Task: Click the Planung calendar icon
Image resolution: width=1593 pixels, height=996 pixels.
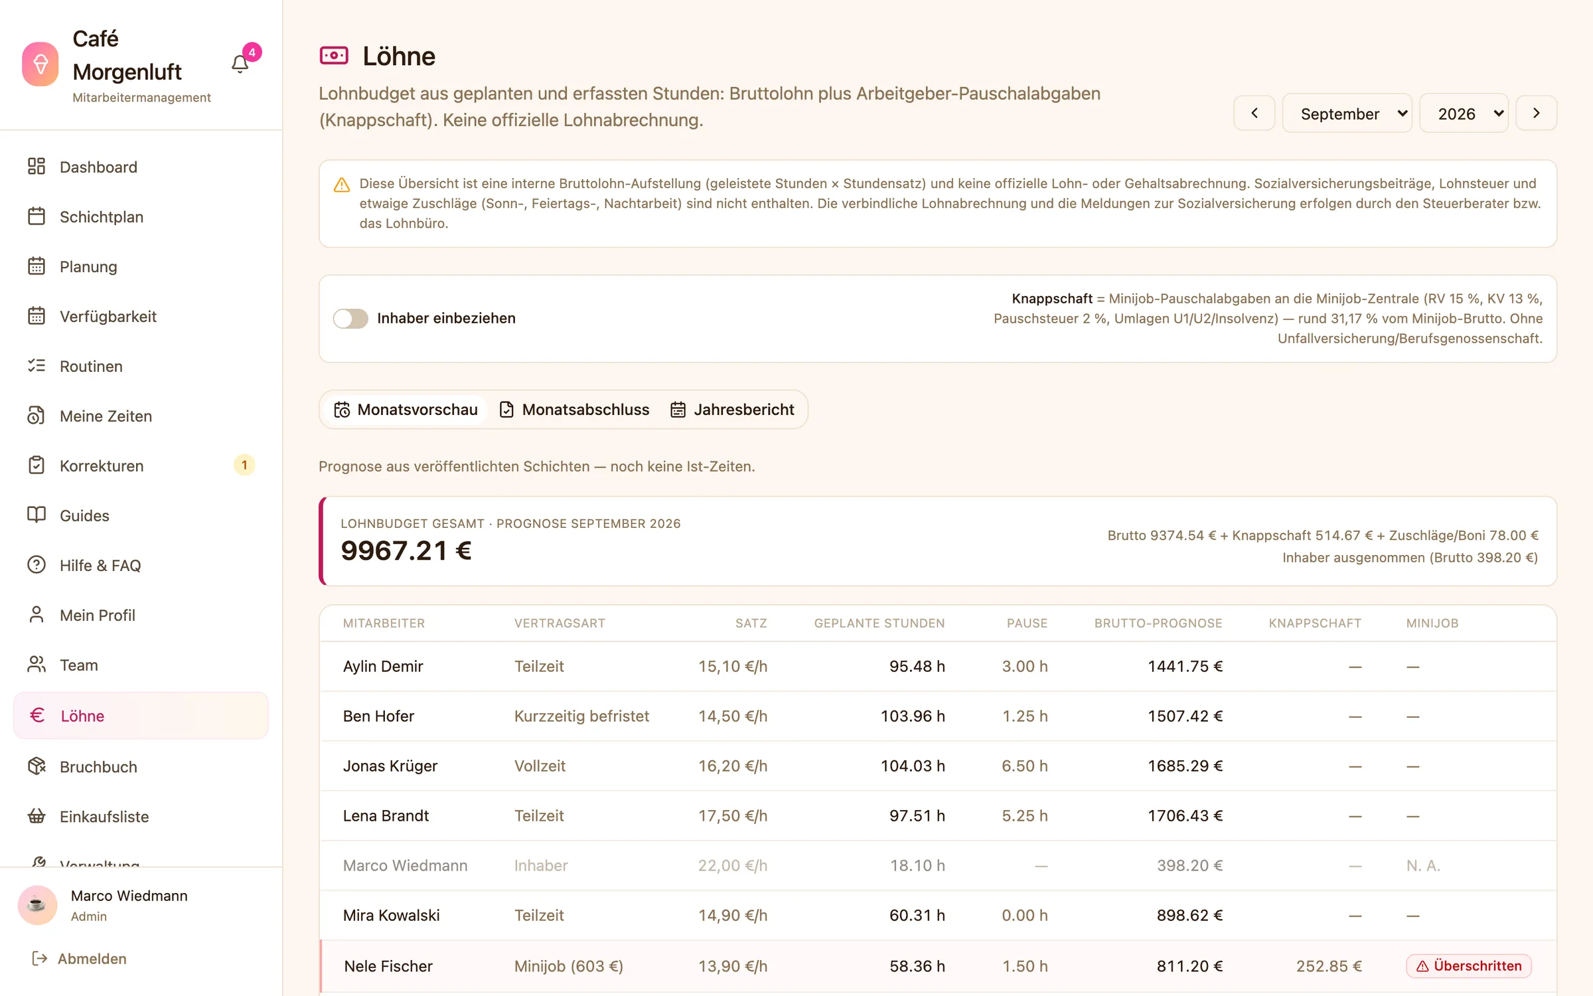Action: pyautogui.click(x=37, y=266)
